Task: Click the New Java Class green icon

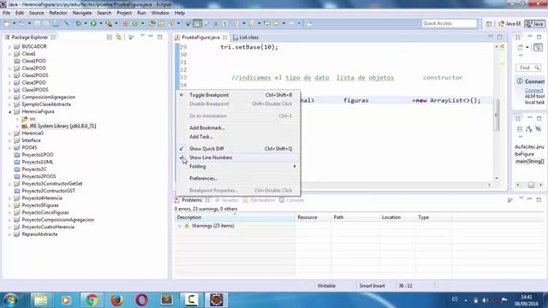Action: [135, 23]
